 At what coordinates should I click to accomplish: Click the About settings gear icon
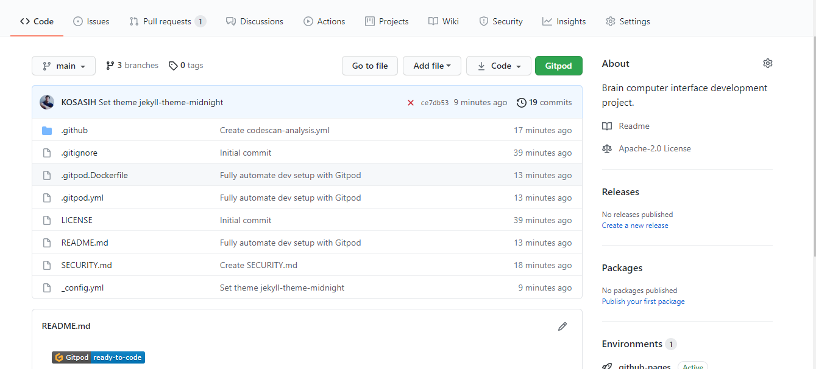(x=767, y=63)
